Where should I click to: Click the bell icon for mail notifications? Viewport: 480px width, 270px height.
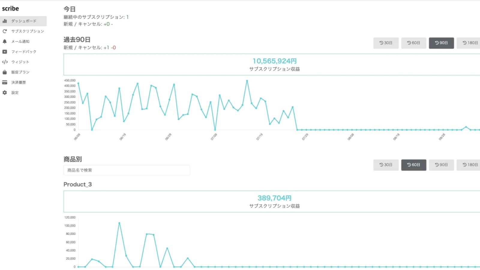tap(4, 41)
